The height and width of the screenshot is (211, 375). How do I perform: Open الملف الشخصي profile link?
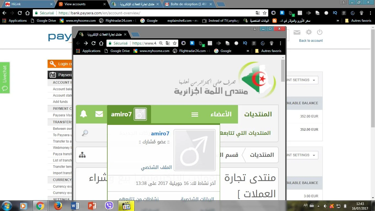(156, 167)
